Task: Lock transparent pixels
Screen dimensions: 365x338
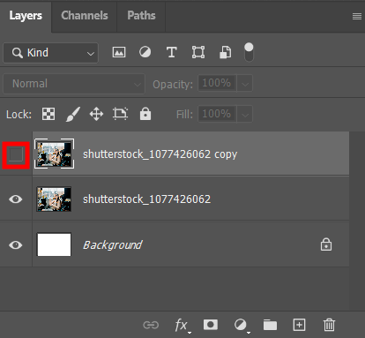Action: coord(48,114)
